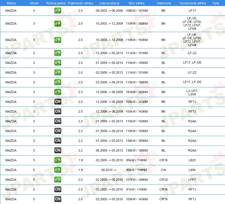Select the 191kW / 260KM engine power cell
The width and height of the screenshot is (225, 204).
pos(137,92)
